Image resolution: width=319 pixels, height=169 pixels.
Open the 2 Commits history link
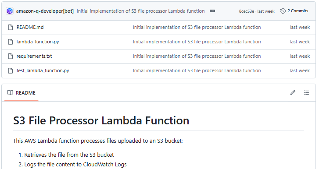[294, 11]
